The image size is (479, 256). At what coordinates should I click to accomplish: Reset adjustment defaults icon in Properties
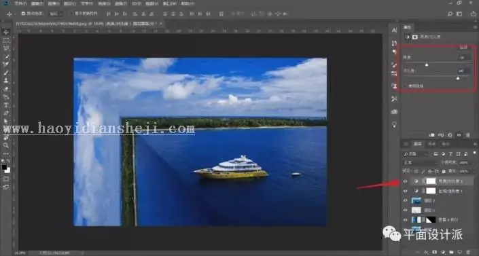(x=450, y=134)
